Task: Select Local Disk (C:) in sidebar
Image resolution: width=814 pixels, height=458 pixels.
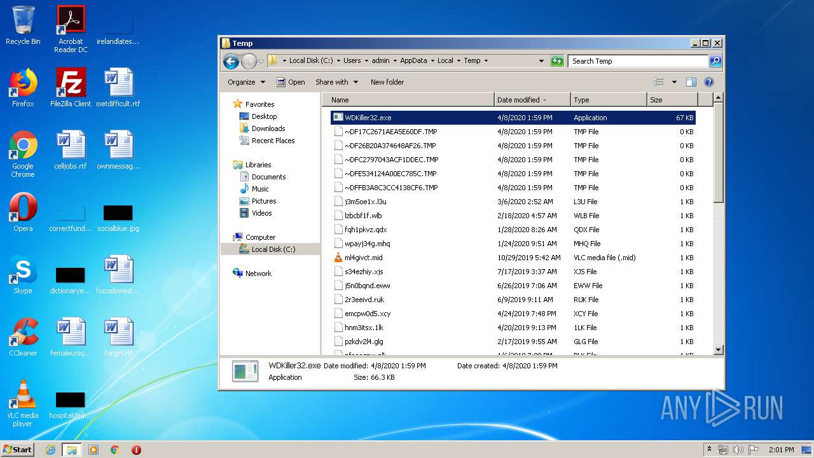Action: (273, 249)
